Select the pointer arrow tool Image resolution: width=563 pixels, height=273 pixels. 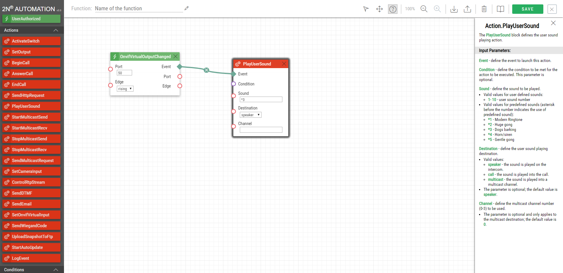366,9
